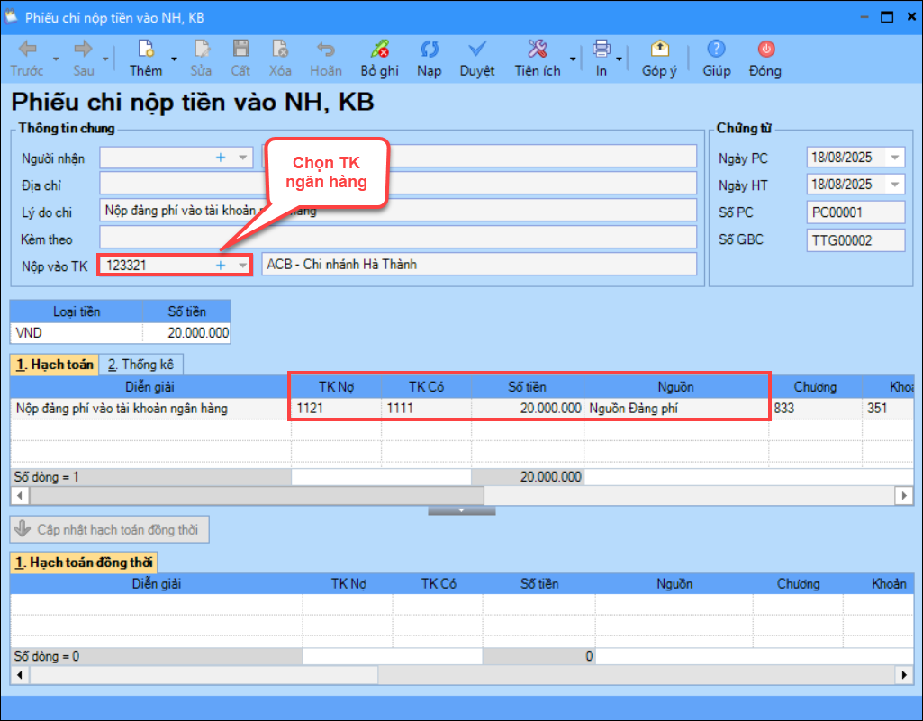This screenshot has height=721, width=923.
Task: Switch to the 2. Thống kê tab
Action: tap(140, 365)
